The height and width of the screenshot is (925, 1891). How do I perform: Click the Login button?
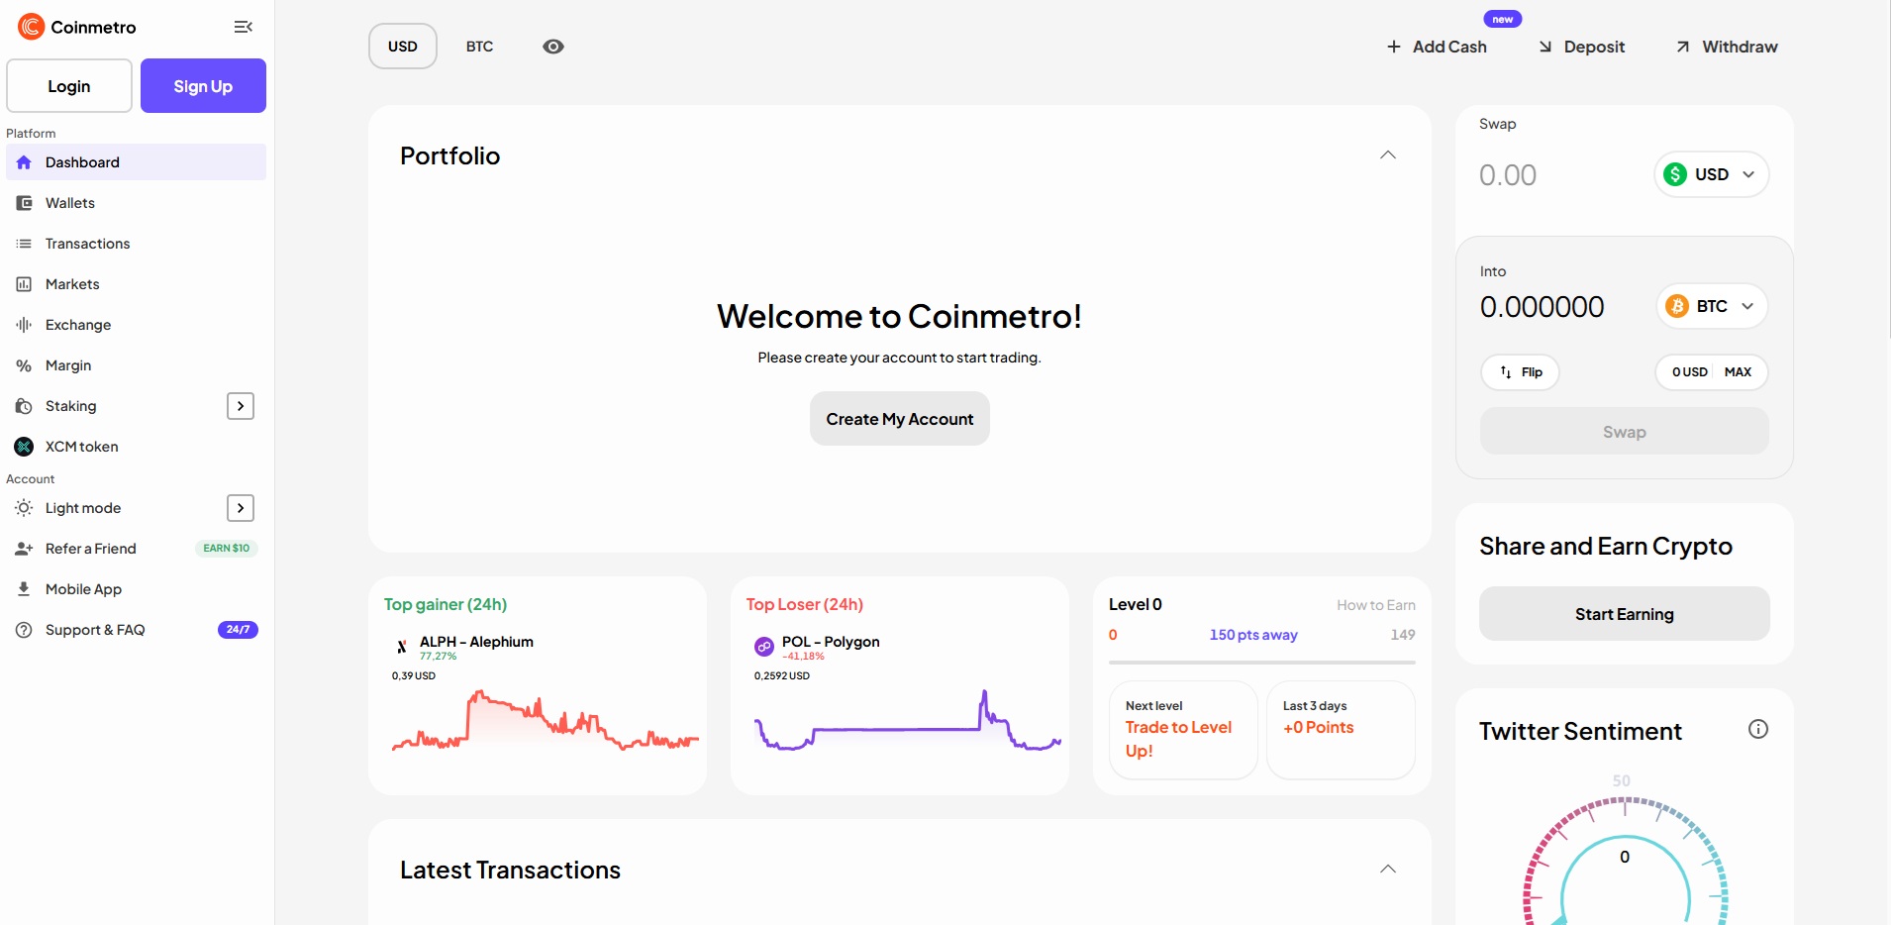tap(69, 86)
